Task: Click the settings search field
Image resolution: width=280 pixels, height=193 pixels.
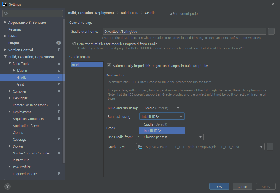Action: (x=33, y=13)
